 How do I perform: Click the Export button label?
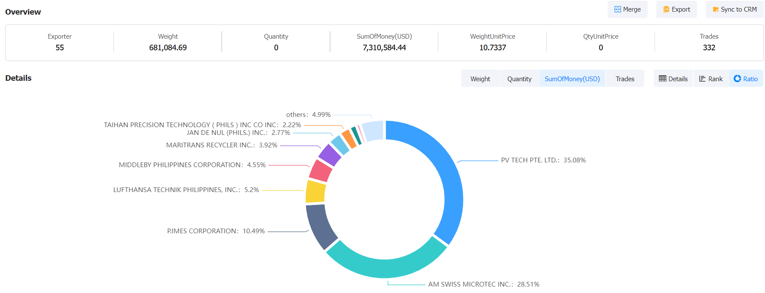(681, 9)
